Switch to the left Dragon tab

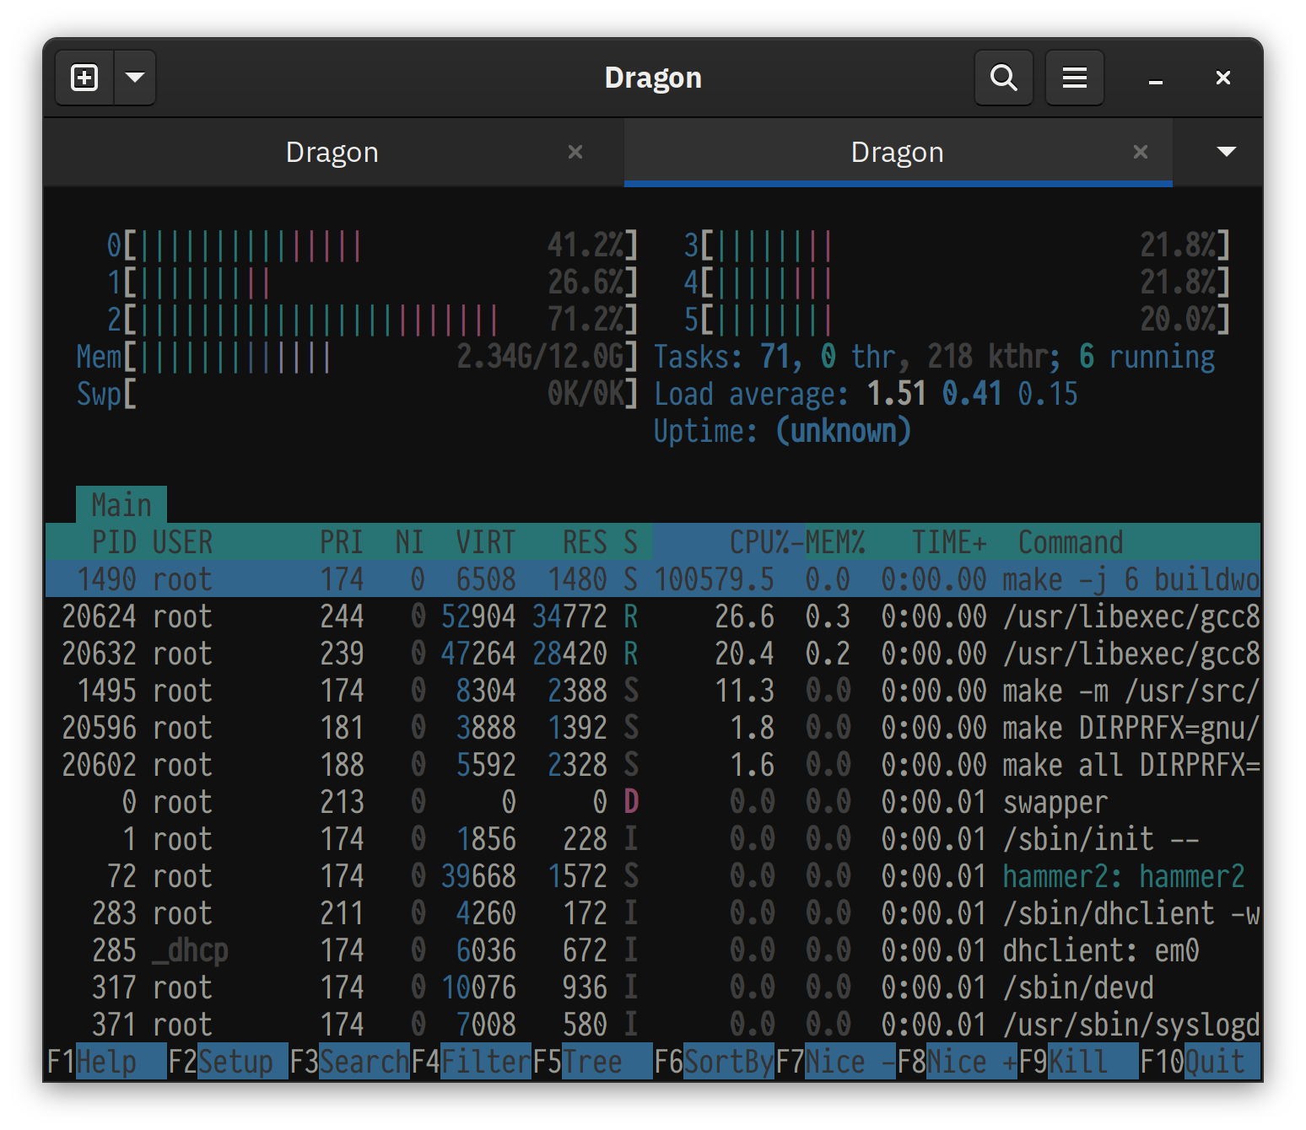(x=332, y=152)
